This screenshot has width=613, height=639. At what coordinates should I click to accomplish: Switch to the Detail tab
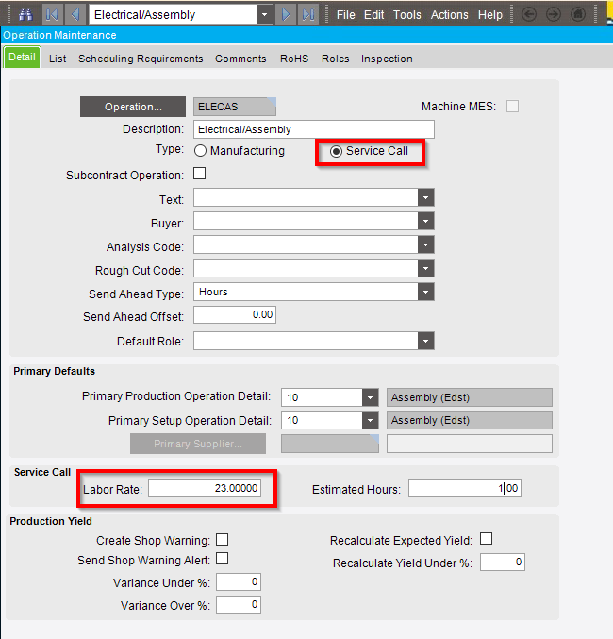point(22,57)
